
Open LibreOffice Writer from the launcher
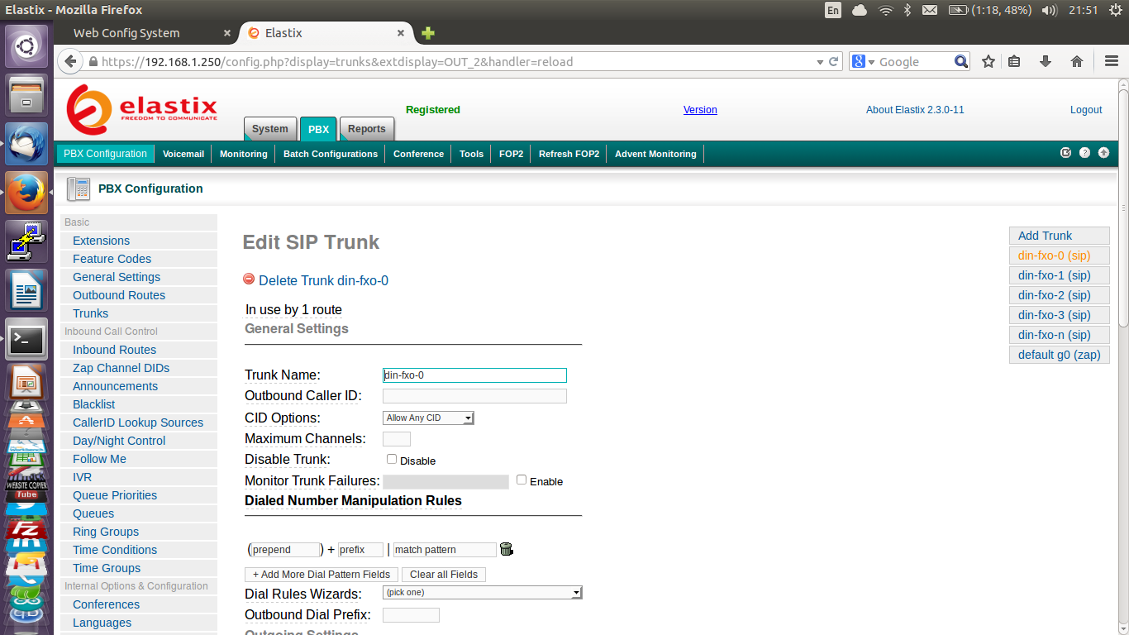(27, 290)
